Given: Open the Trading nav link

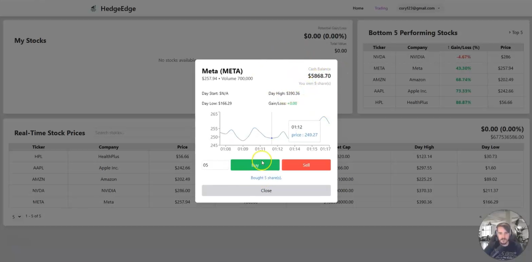Looking at the screenshot, I should pos(381,8).
